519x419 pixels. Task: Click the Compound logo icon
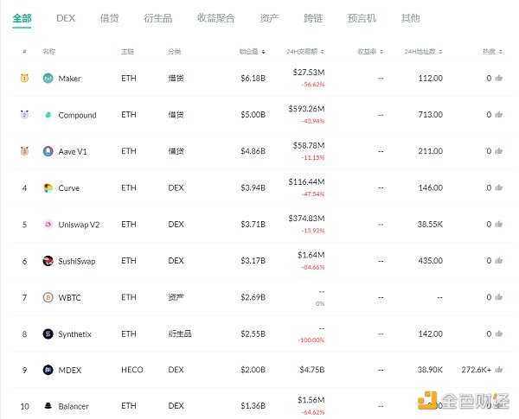[48, 115]
